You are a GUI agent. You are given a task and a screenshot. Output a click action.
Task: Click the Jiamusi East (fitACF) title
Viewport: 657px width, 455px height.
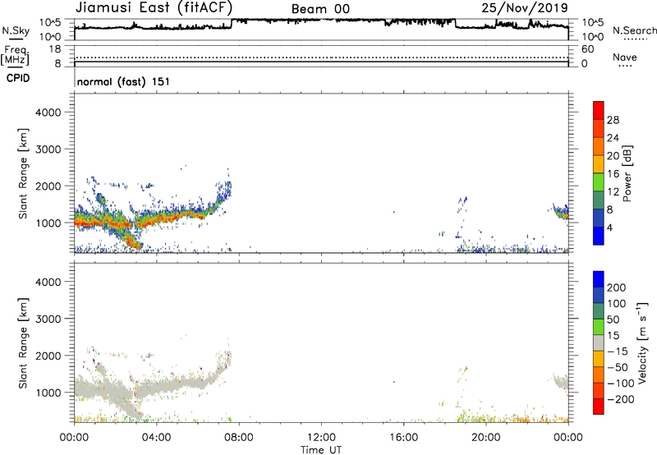click(x=154, y=8)
